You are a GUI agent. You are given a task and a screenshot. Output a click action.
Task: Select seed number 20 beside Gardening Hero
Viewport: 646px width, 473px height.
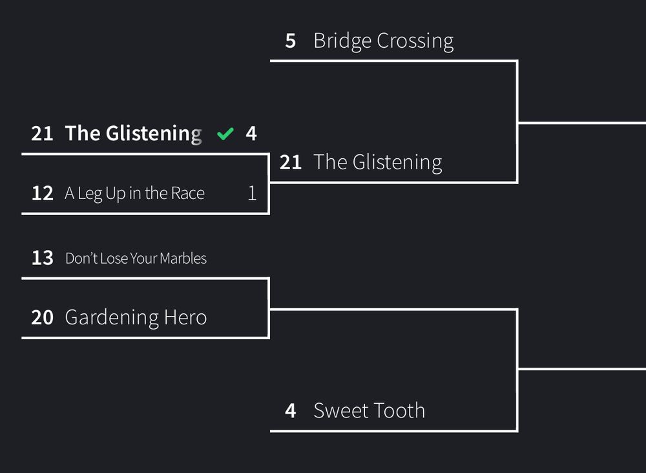pyautogui.click(x=42, y=317)
